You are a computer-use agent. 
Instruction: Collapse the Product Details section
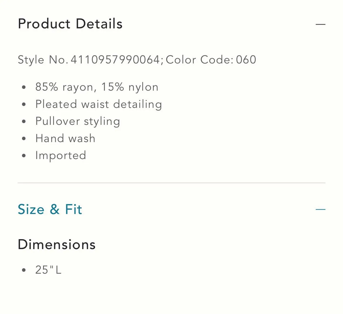[x=320, y=24]
